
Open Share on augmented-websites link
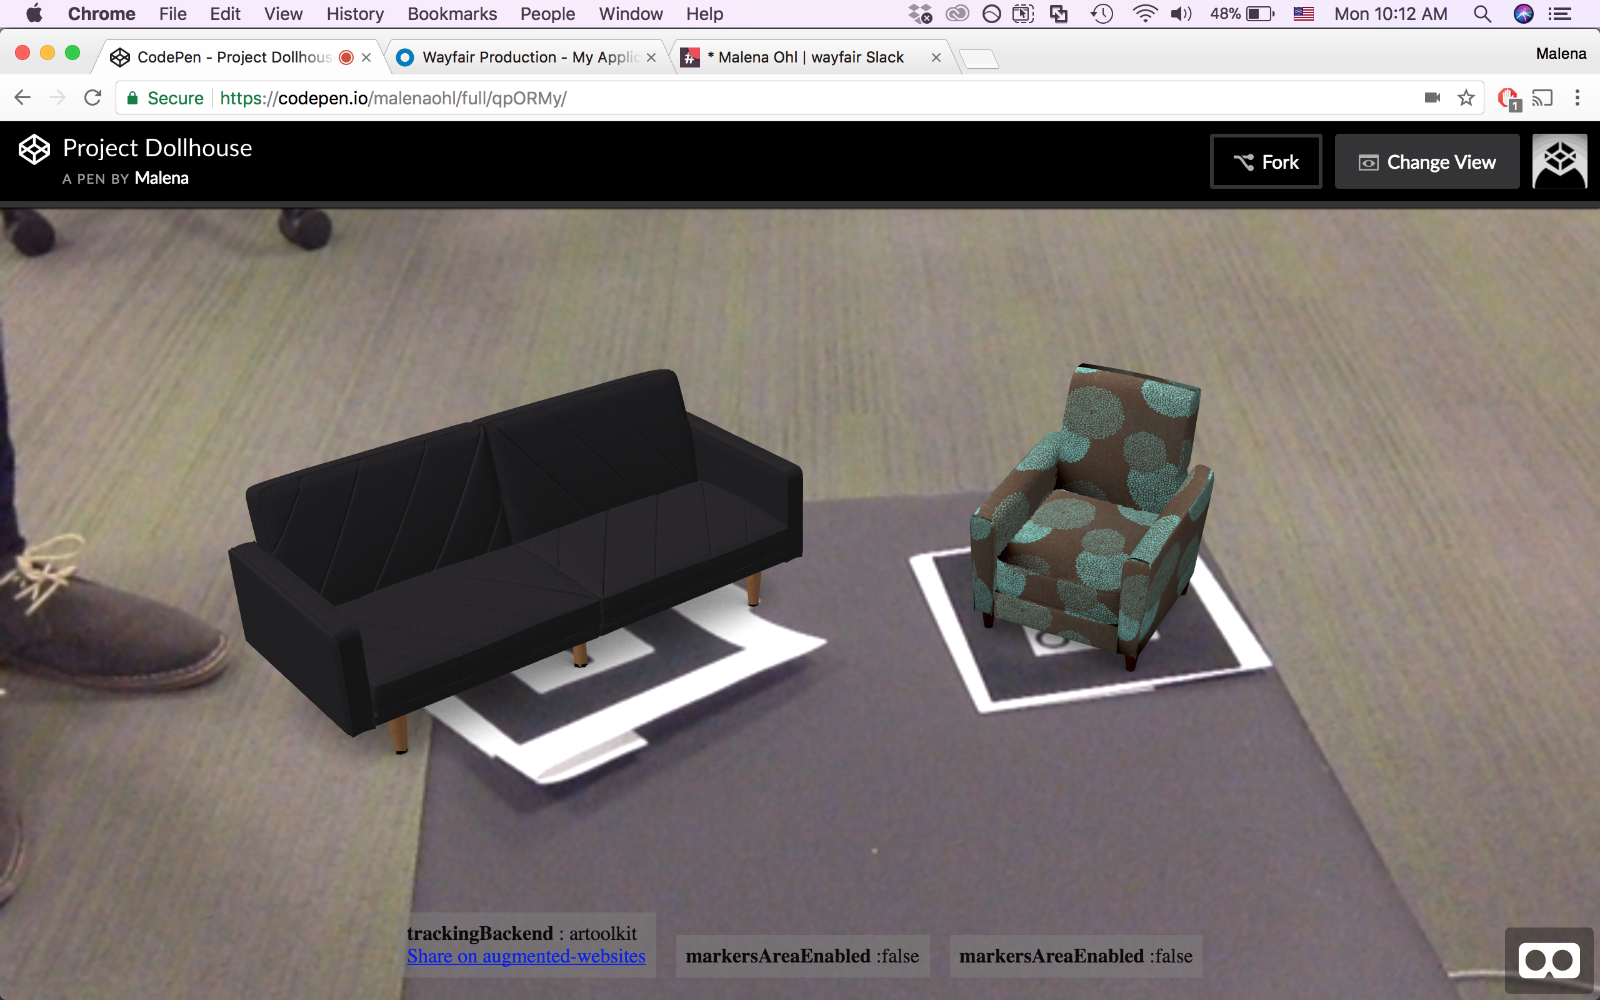pos(526,956)
